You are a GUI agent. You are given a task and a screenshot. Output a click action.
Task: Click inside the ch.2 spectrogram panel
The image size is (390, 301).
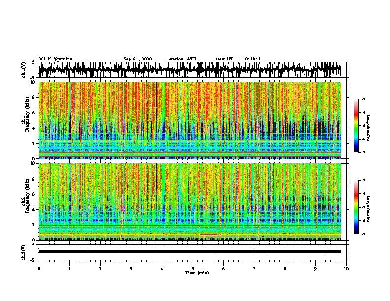[x=190, y=202]
